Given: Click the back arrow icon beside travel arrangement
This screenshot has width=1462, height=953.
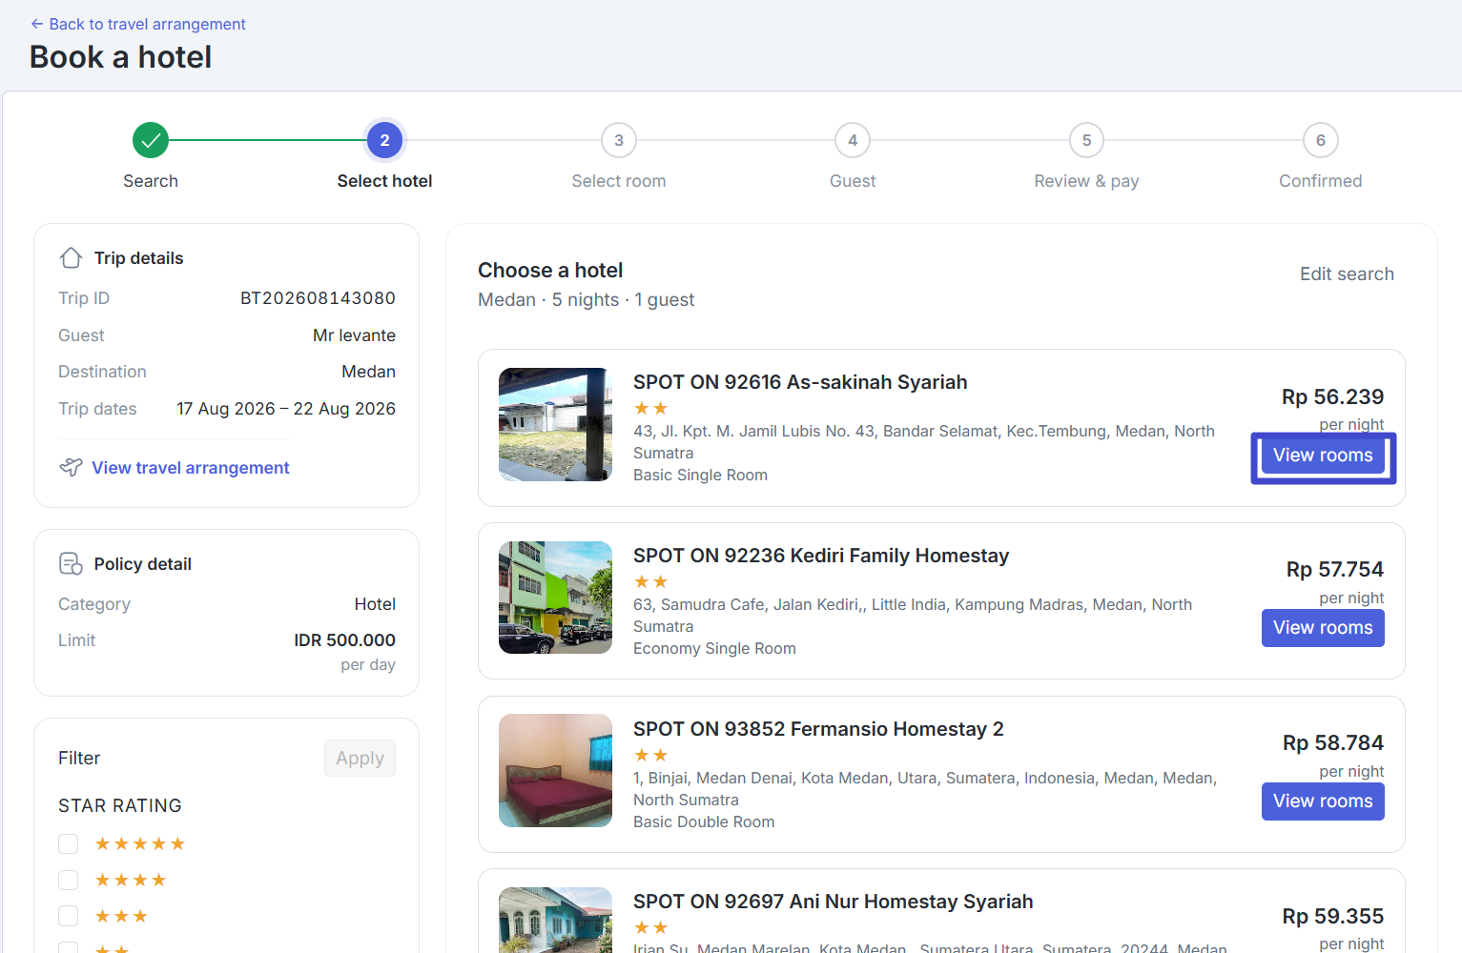Looking at the screenshot, I should click(x=37, y=24).
